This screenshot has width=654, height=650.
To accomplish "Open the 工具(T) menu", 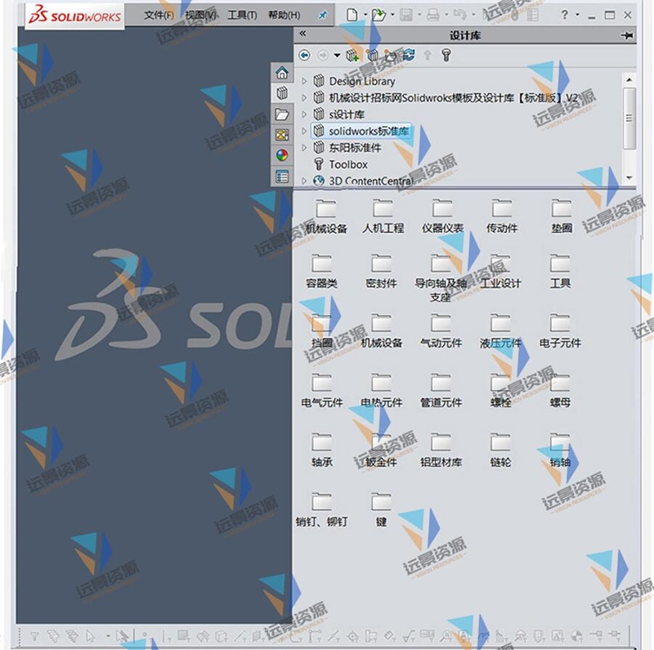I will tap(242, 15).
